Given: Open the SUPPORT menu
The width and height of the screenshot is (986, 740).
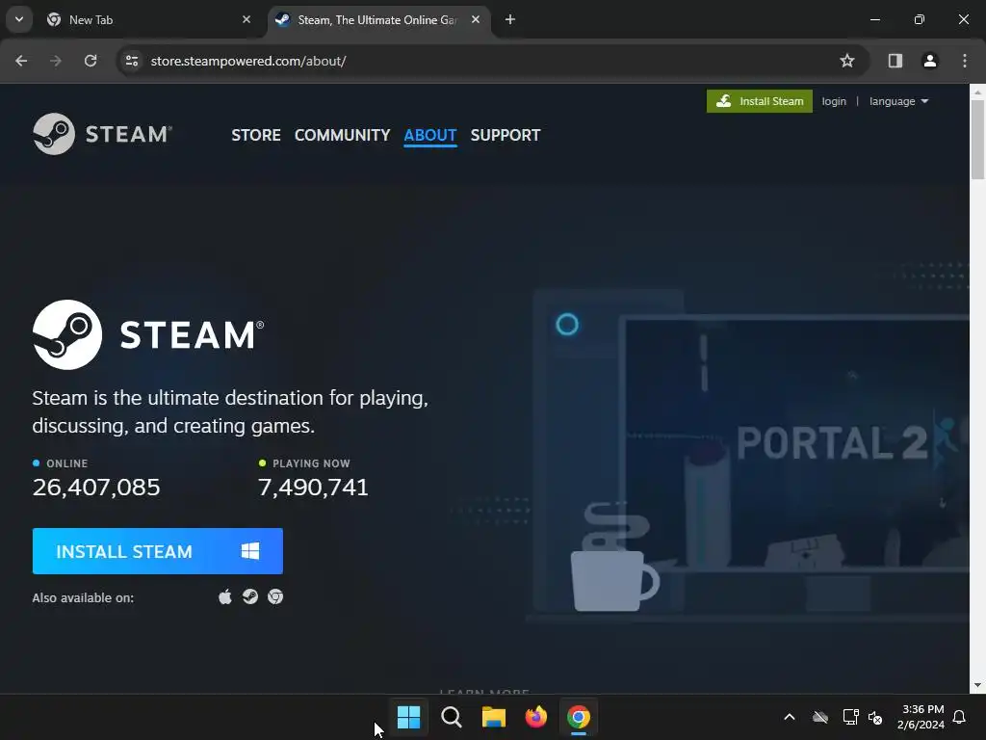Looking at the screenshot, I should (x=506, y=135).
